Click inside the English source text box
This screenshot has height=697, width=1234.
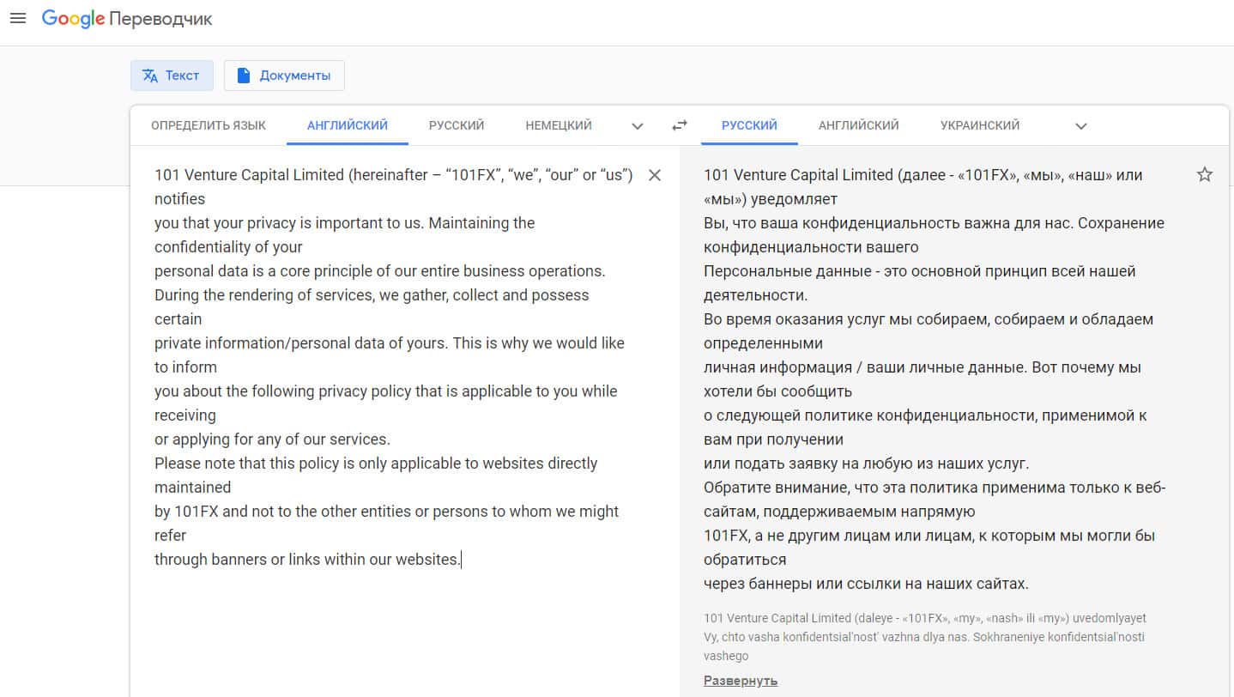tap(395, 367)
